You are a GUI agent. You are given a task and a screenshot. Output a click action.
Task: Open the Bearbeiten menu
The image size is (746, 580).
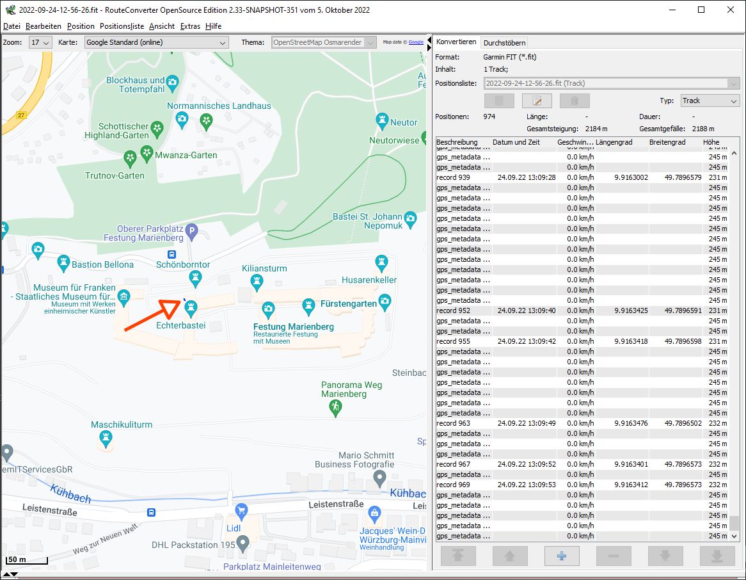coord(44,26)
